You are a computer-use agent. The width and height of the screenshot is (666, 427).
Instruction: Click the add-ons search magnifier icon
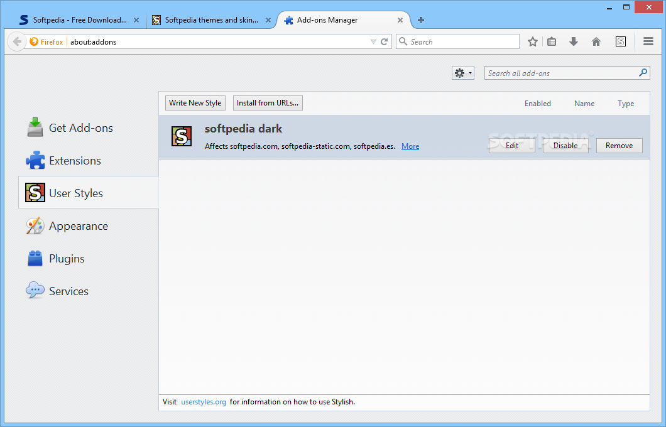pyautogui.click(x=643, y=73)
